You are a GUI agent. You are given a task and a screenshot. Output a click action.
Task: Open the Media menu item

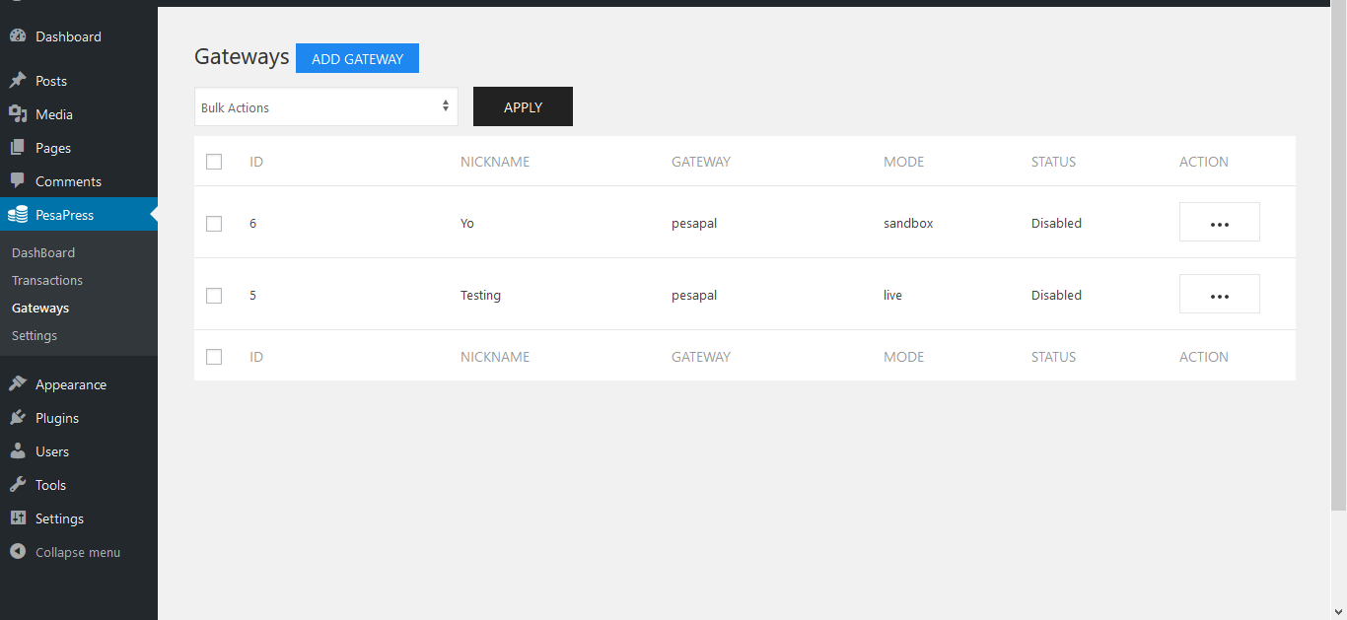tap(79, 114)
